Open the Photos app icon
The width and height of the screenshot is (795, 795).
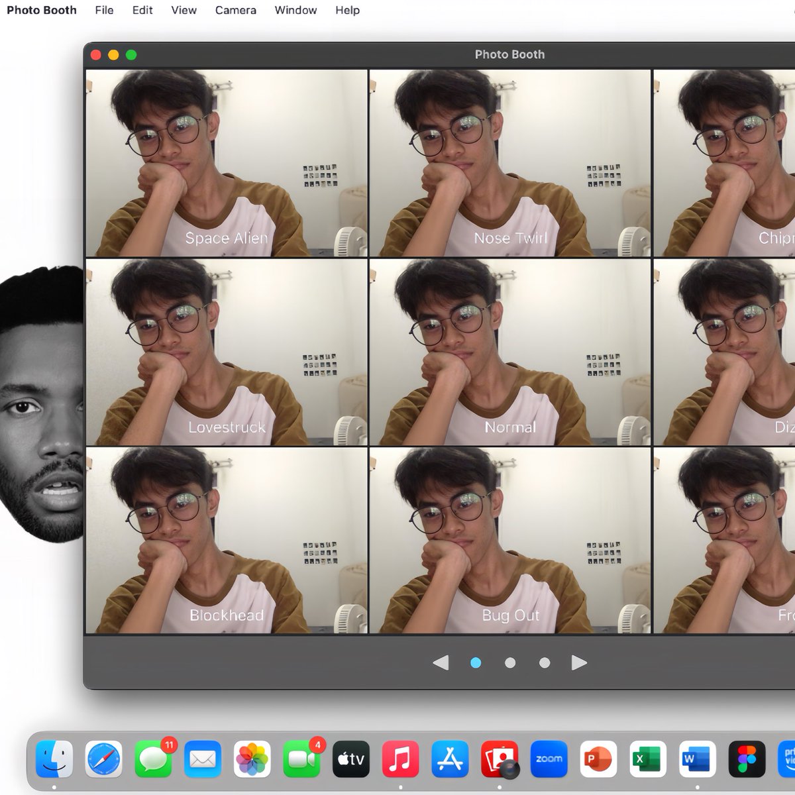[x=252, y=759]
